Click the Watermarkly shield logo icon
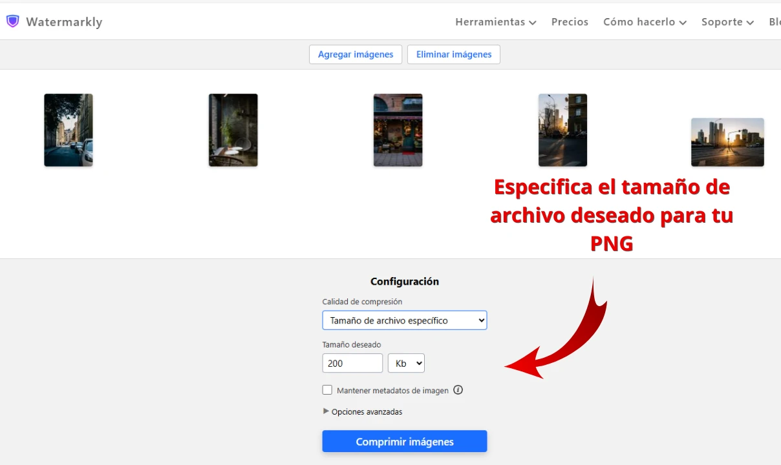This screenshot has width=781, height=465. coord(12,21)
